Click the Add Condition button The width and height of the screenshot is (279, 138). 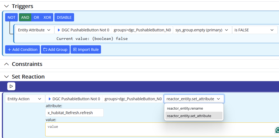pyautogui.click(x=23, y=50)
